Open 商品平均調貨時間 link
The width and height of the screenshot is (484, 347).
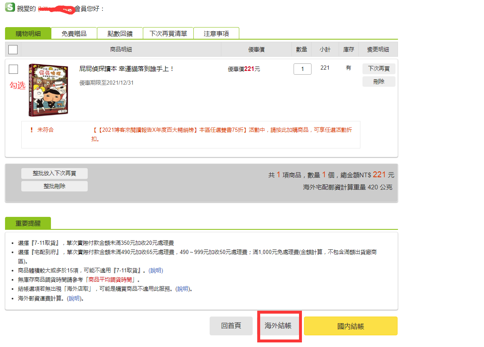coord(111,279)
